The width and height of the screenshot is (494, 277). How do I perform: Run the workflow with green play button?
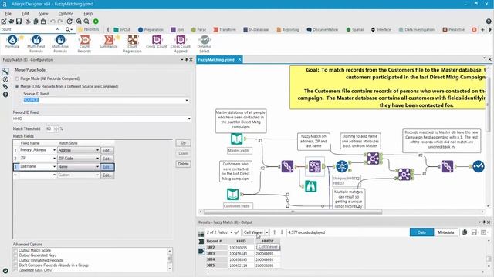click(x=96, y=22)
